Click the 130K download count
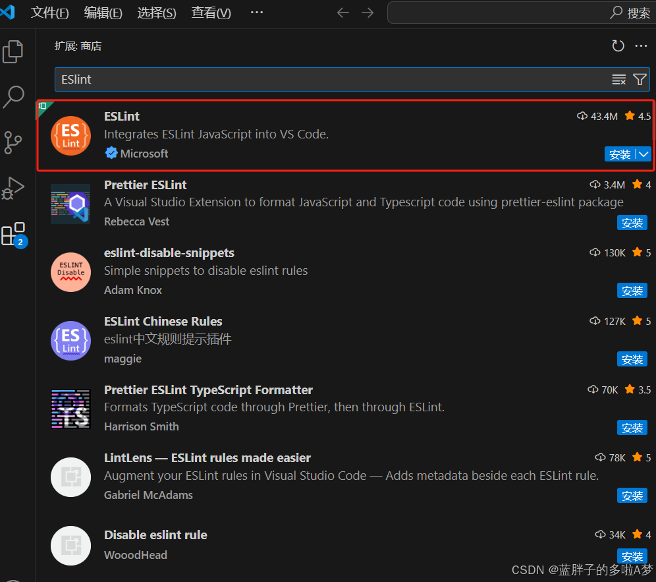Viewport: 656px width, 582px height. point(607,252)
